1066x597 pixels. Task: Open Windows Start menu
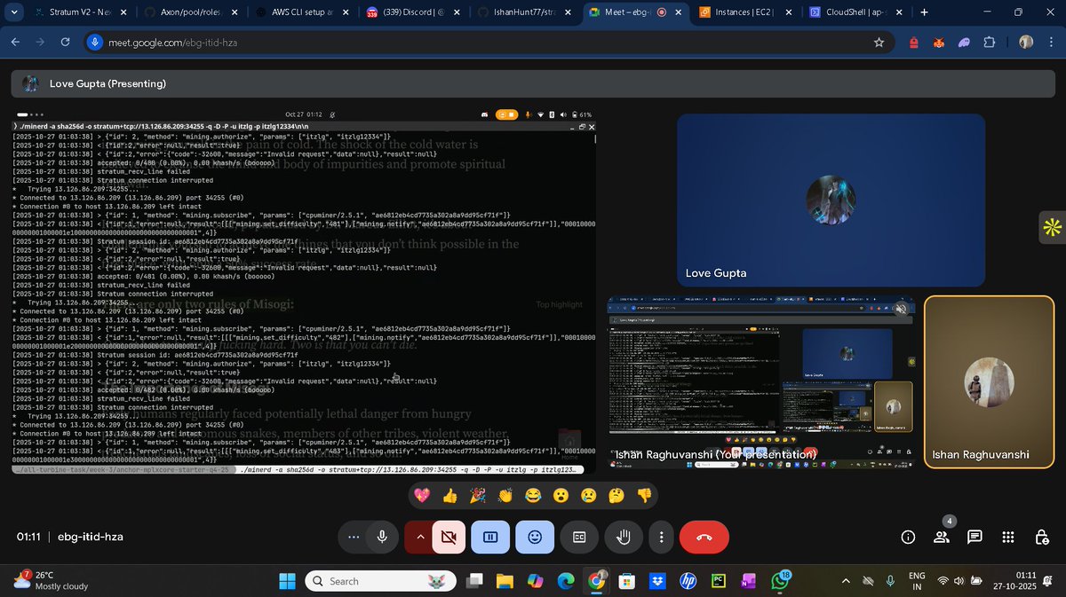(287, 581)
